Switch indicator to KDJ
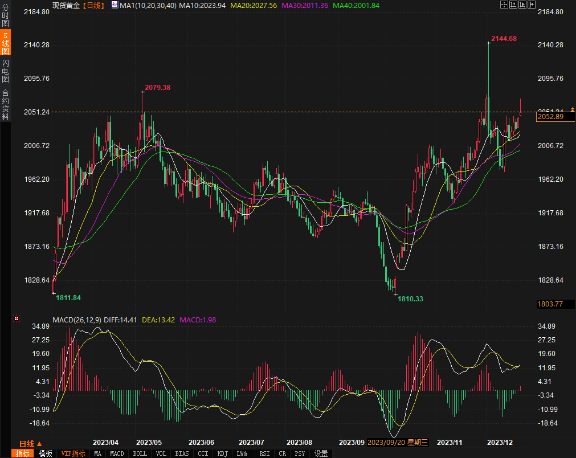The image size is (576, 458). pyautogui.click(x=222, y=453)
